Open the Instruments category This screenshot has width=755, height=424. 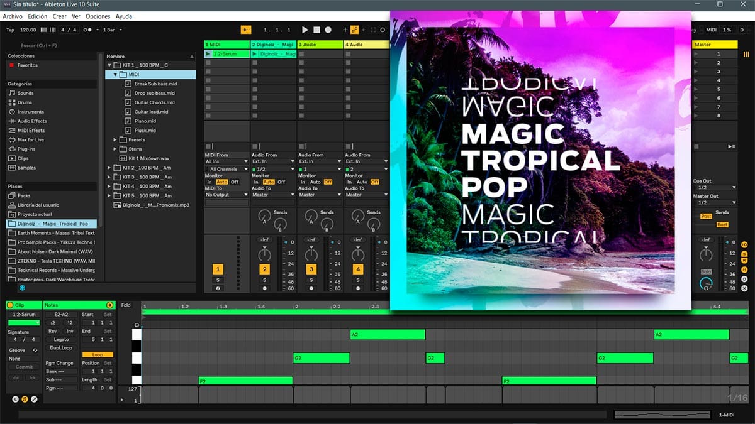pos(31,112)
